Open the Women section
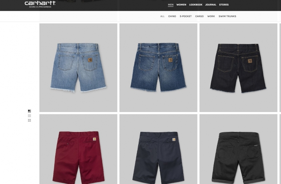The width and height of the screenshot is (281, 184). pos(181,5)
